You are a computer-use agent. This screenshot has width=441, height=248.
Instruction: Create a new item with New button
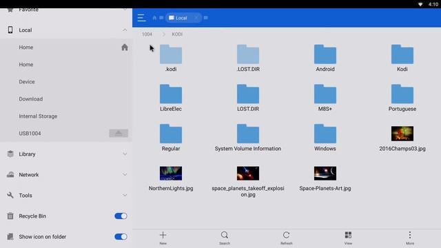[x=163, y=238]
